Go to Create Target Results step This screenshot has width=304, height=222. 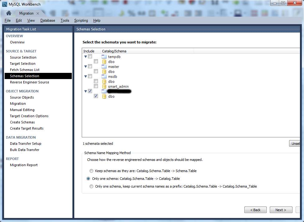click(x=27, y=128)
